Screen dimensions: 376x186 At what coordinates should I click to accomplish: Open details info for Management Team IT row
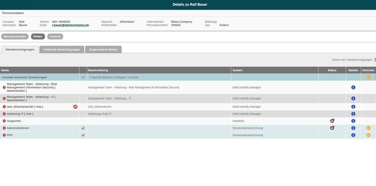(x=353, y=98)
